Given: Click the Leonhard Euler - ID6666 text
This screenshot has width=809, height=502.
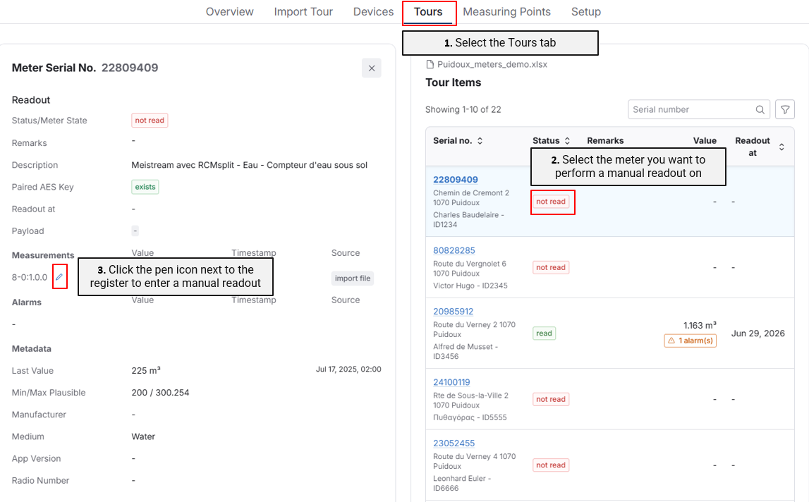Looking at the screenshot, I should pos(462,484).
